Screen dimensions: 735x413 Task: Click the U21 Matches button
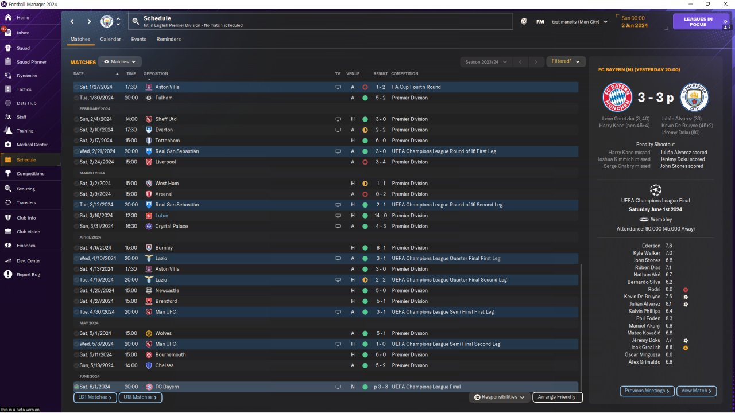coord(95,397)
